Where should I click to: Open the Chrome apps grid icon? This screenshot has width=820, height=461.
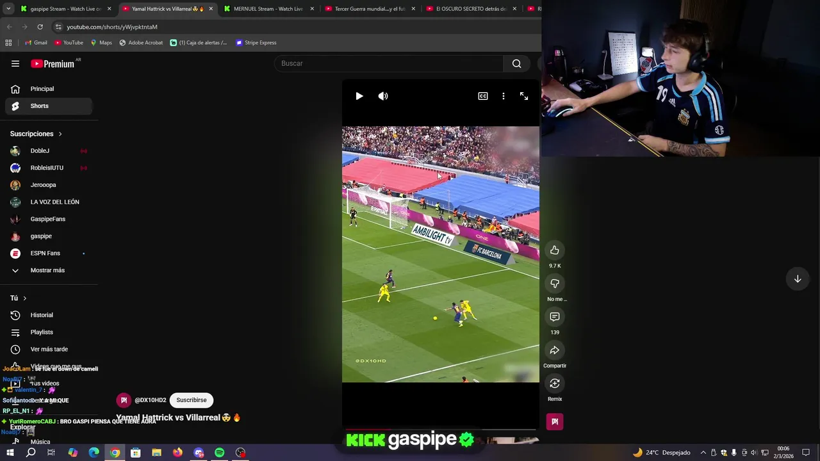tap(8, 43)
